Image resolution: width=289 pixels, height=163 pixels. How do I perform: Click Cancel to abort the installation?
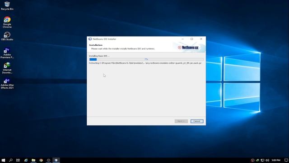(197, 121)
